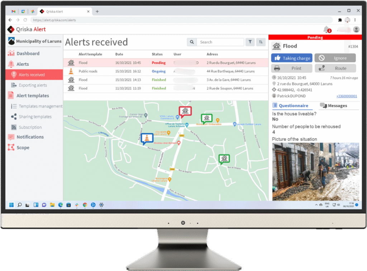Screen dimensions: 367x271
Task: Open Microsoft Store from the taskbar
Action: tap(68, 205)
